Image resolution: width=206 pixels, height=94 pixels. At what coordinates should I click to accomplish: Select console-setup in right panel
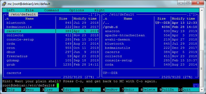150,60
